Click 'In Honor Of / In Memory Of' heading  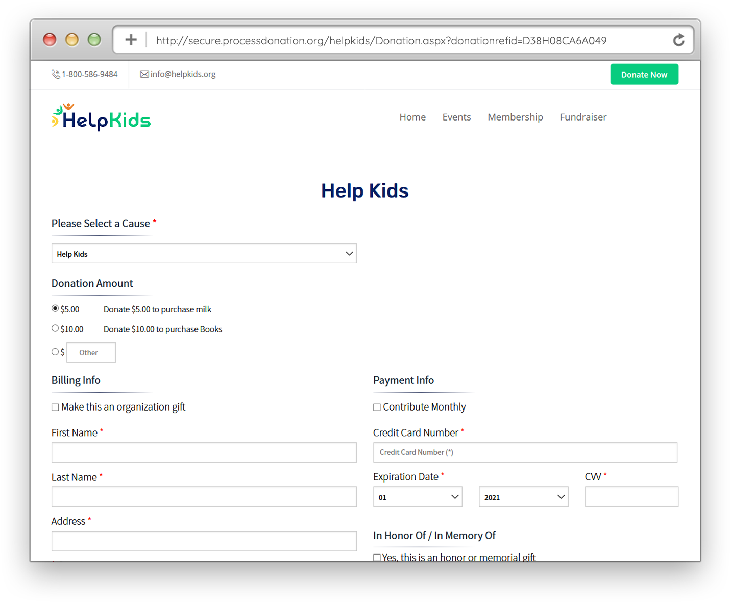point(434,535)
